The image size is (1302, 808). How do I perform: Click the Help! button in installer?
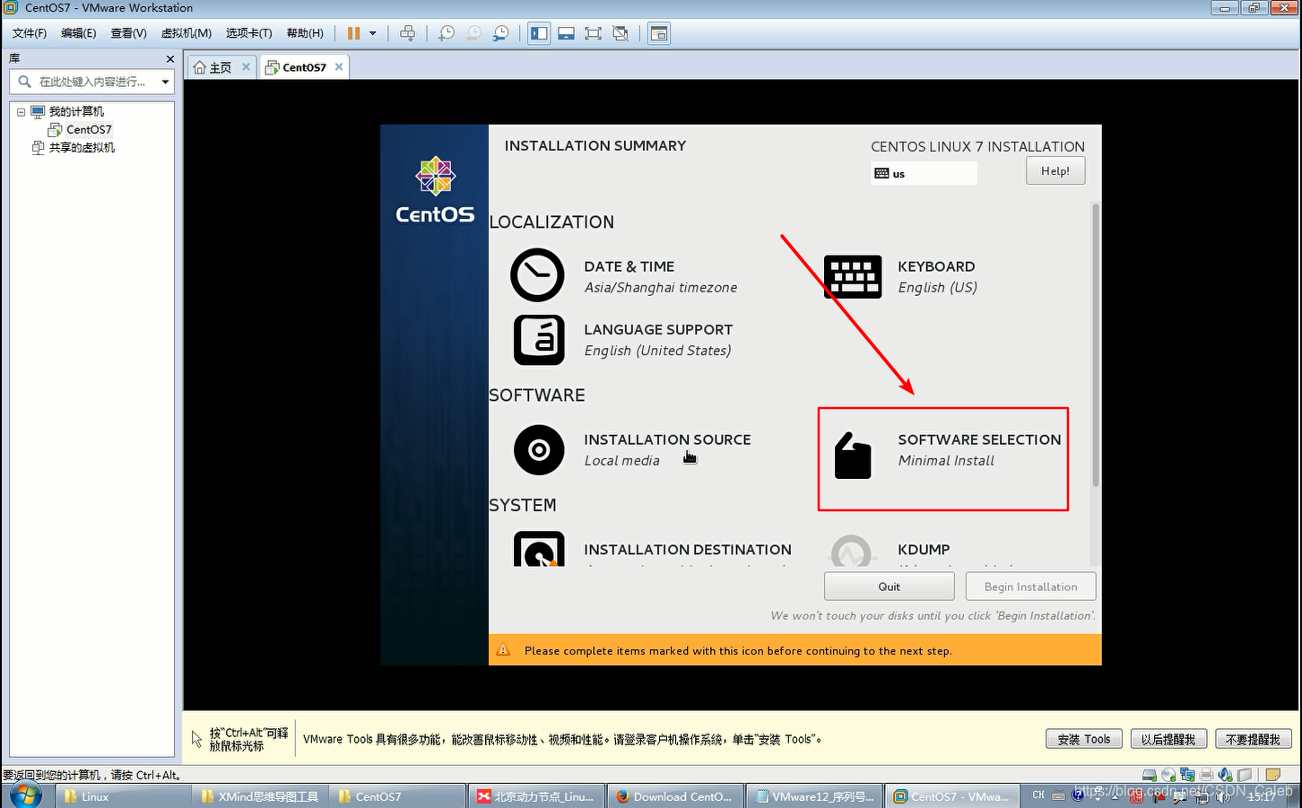(x=1055, y=170)
